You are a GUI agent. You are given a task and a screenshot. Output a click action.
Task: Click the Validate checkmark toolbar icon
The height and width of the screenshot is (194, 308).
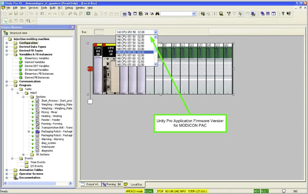coord(62,14)
